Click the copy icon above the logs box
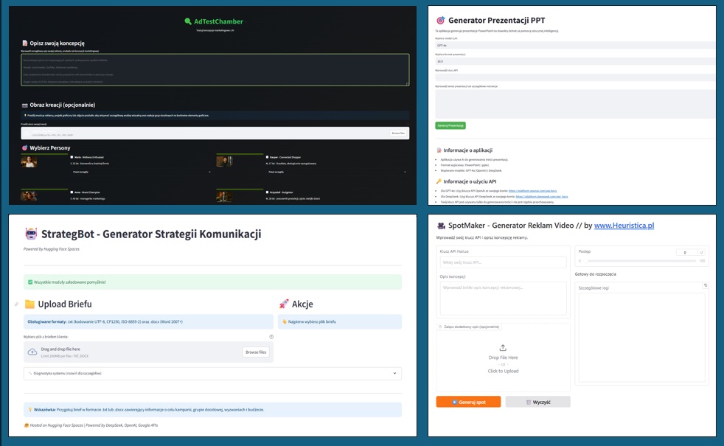 click(x=706, y=285)
